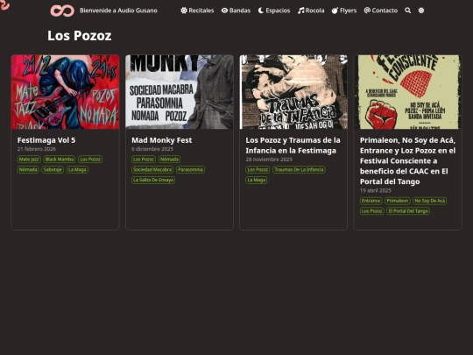The height and width of the screenshot is (355, 473).
Task: Open Los Pozoz y Traumas de la Infancia title
Action: 293,146
